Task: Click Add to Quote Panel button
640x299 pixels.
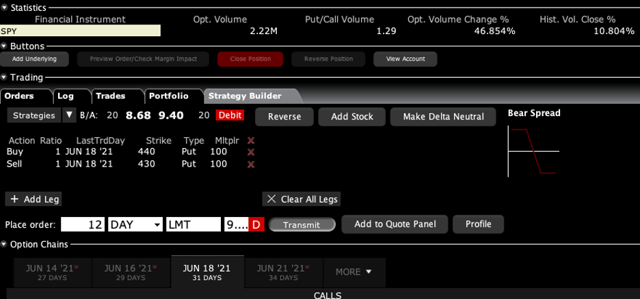Action: 395,224
